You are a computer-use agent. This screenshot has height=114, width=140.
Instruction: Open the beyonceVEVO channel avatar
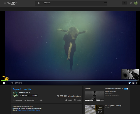15,94
